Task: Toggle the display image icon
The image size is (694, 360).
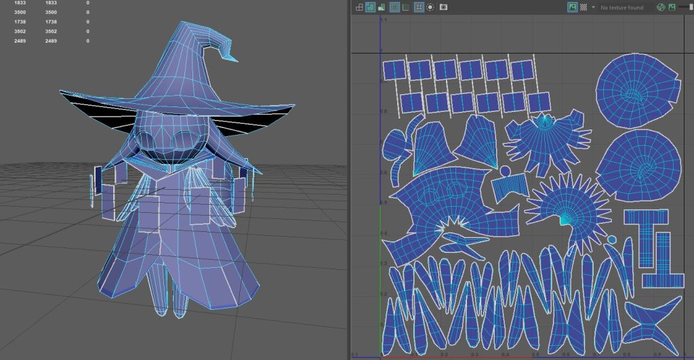Action: pyautogui.click(x=573, y=7)
